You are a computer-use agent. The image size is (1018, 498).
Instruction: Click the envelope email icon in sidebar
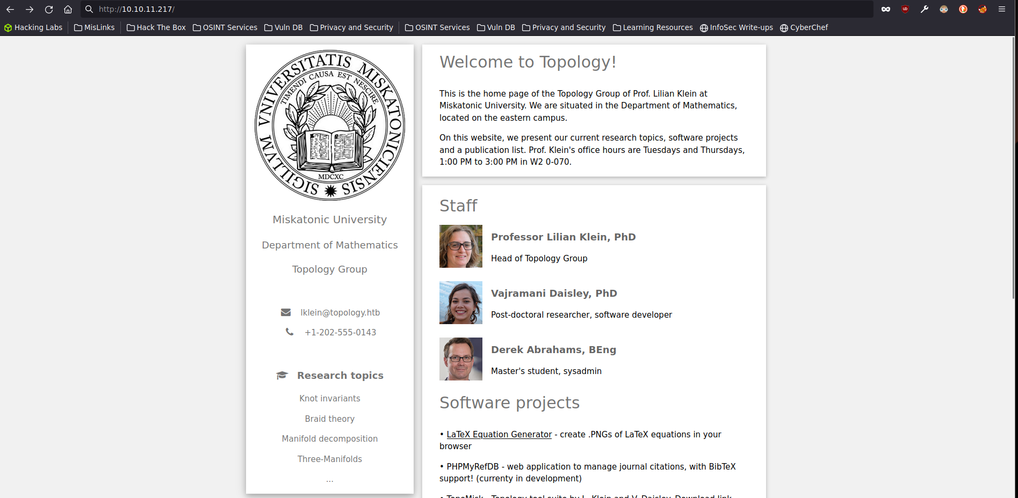(286, 312)
